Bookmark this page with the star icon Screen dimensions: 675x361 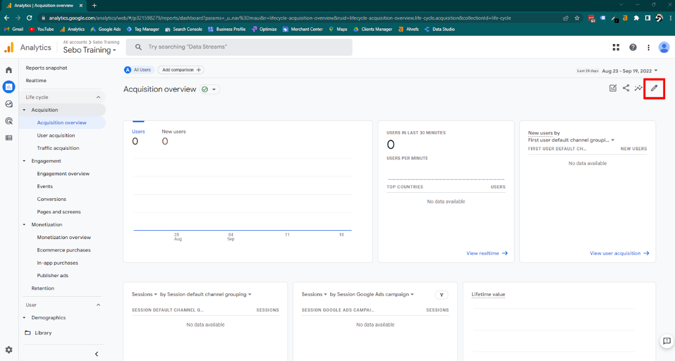click(577, 18)
